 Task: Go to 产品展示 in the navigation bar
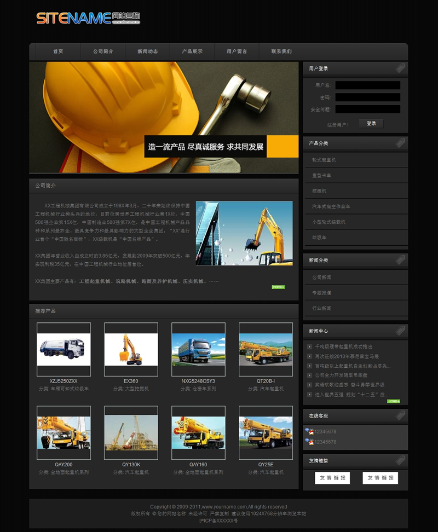click(x=192, y=51)
